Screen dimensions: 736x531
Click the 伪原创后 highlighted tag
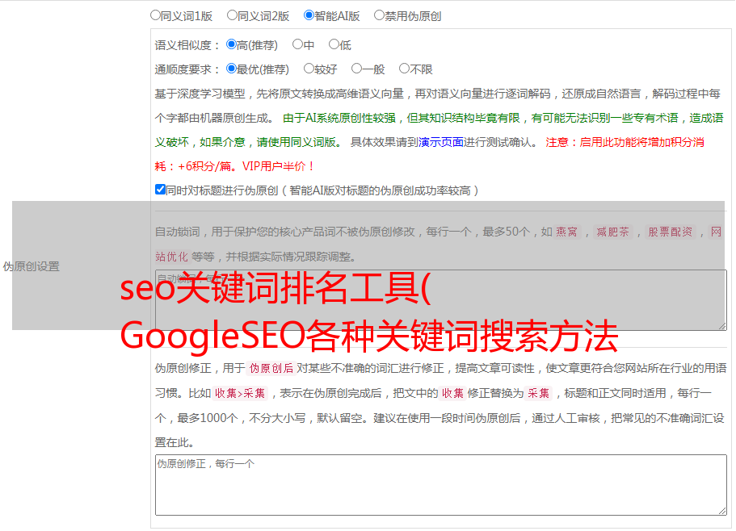[271, 368]
